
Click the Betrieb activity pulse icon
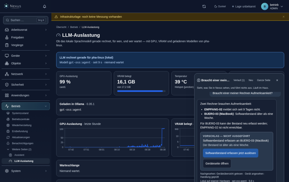tap(7, 106)
